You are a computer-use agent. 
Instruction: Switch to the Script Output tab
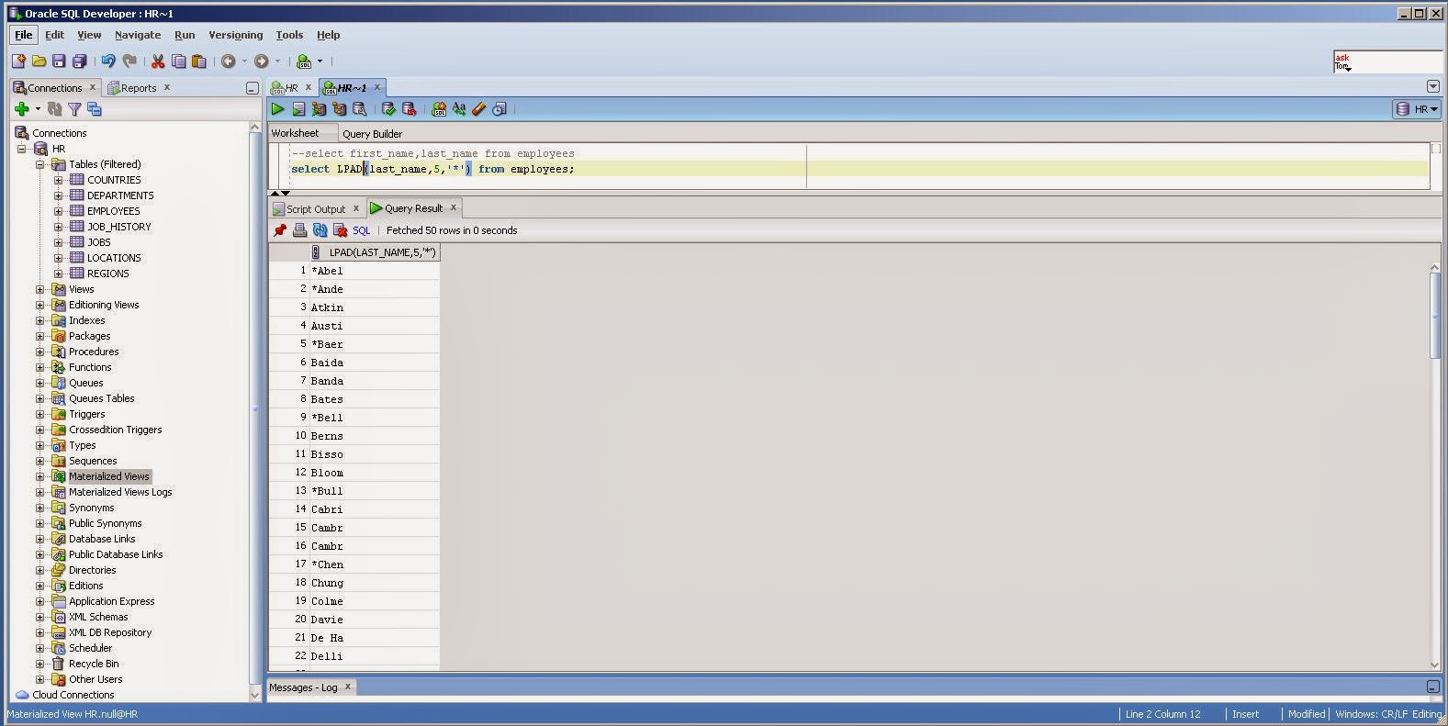click(x=316, y=209)
